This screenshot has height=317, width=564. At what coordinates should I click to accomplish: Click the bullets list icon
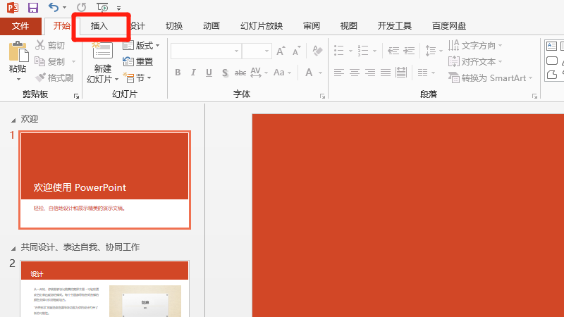(x=339, y=51)
